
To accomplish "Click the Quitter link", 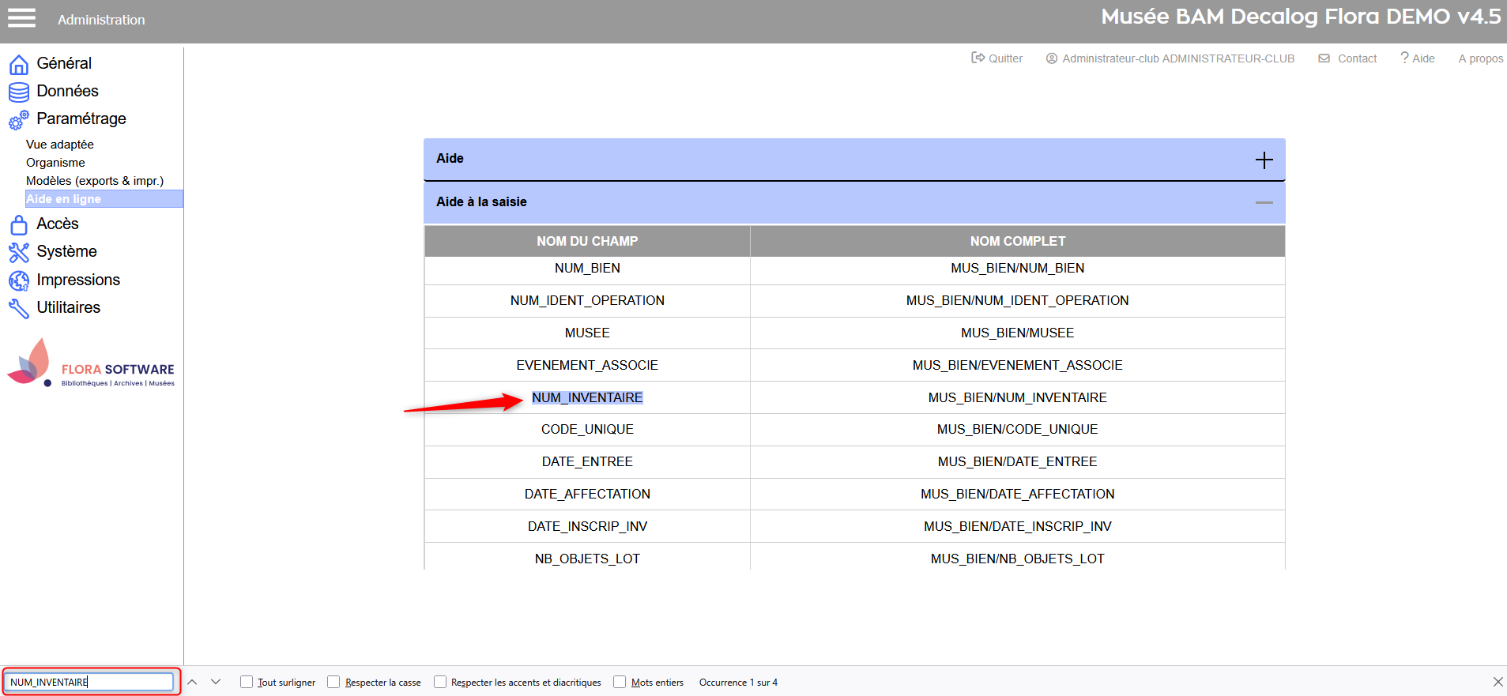I will 997,58.
